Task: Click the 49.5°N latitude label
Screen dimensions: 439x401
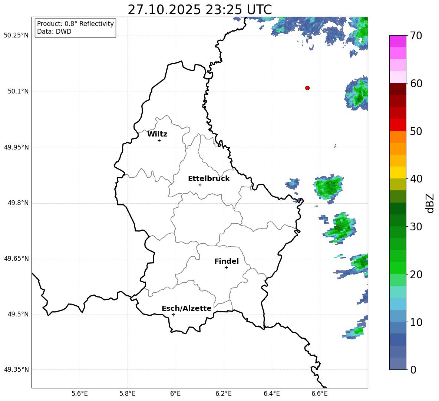Action: 18,314
